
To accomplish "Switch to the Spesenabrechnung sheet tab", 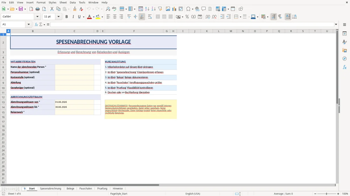I will [51, 188].
